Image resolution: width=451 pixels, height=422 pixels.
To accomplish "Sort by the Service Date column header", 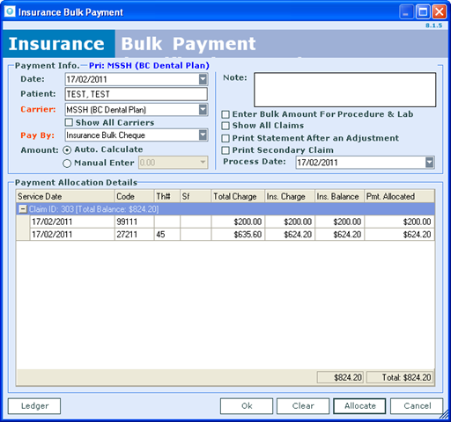I will tap(65, 196).
